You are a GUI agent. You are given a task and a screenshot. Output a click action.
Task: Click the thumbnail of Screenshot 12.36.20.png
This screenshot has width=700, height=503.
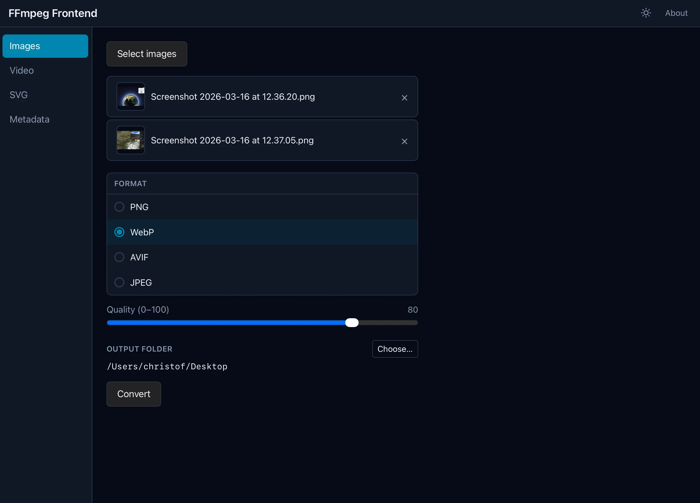point(130,96)
